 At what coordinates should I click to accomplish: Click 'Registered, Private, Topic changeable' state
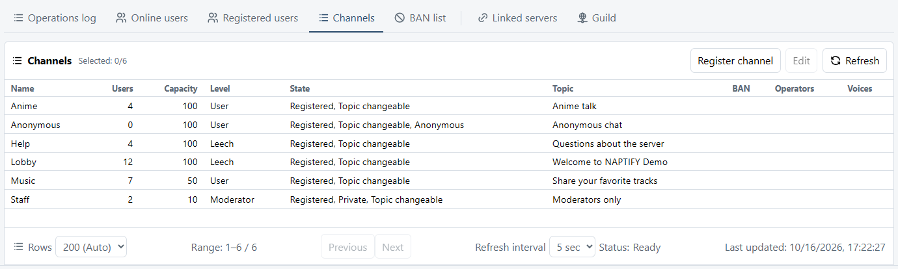click(366, 199)
